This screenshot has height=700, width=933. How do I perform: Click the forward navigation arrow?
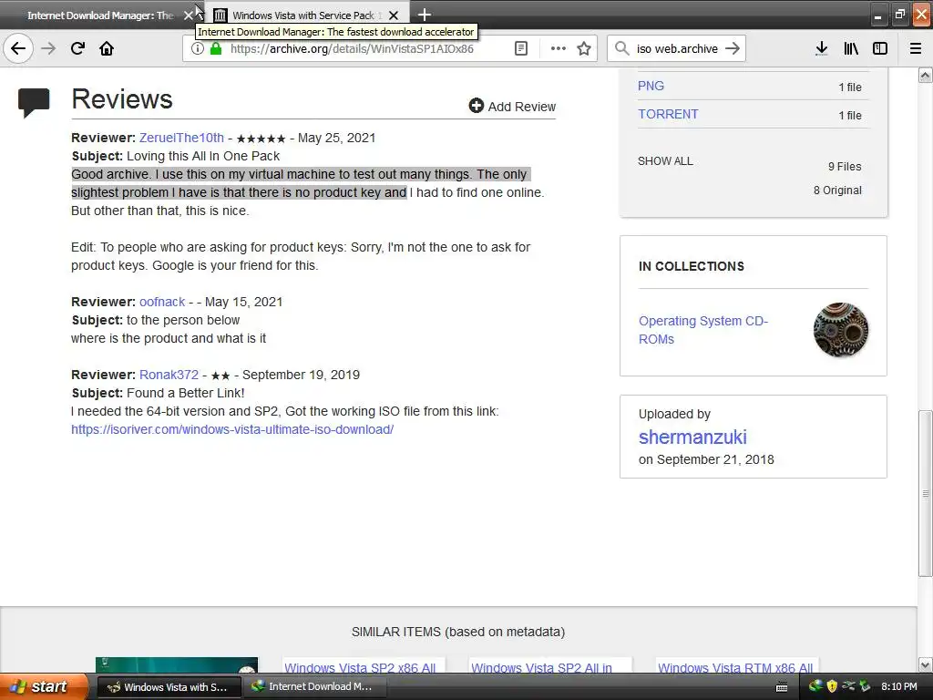pos(48,48)
